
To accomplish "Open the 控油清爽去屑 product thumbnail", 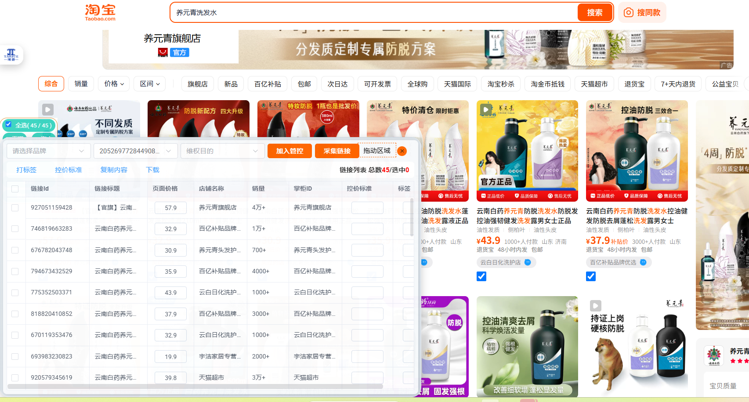I will click(x=527, y=346).
